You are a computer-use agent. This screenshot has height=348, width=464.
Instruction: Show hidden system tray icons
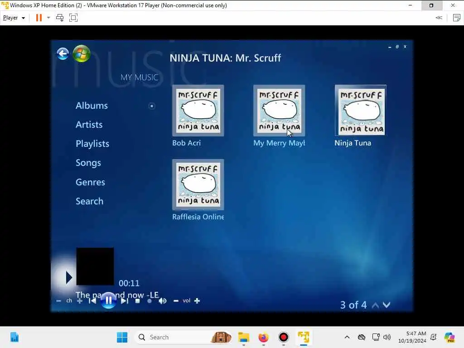(x=347, y=337)
